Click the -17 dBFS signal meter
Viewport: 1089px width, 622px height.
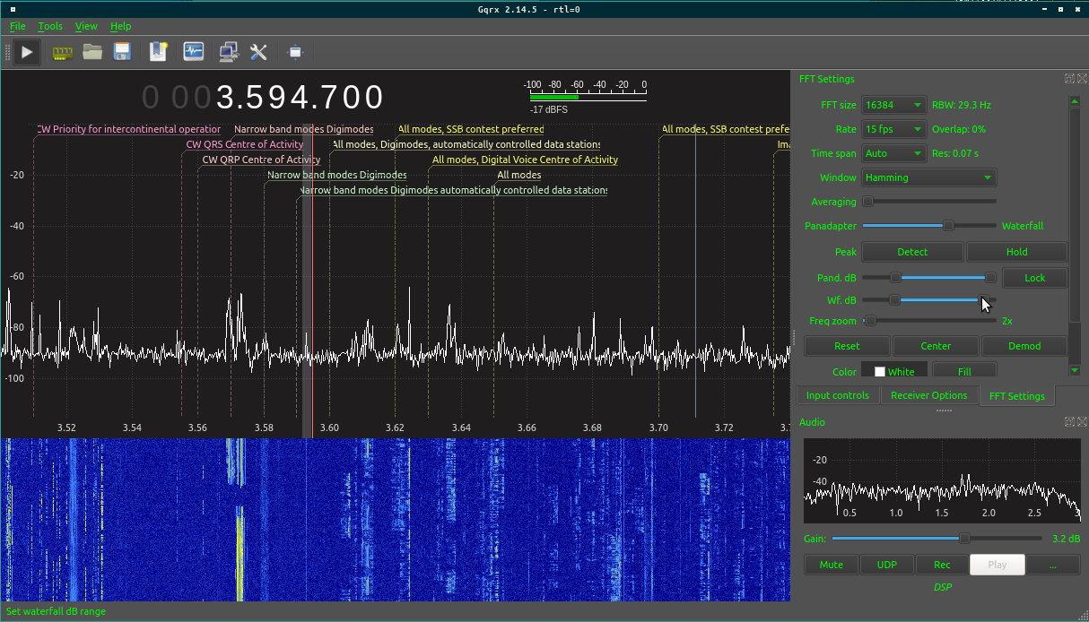(x=586, y=97)
